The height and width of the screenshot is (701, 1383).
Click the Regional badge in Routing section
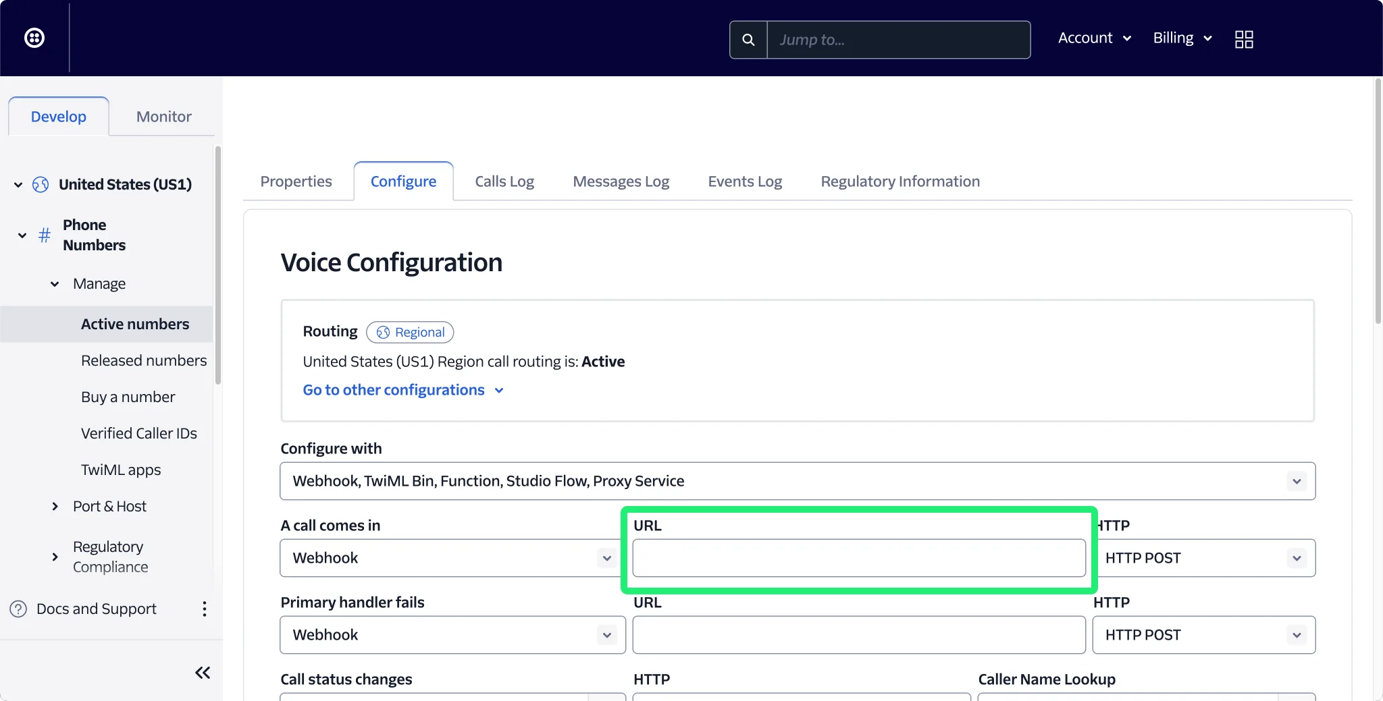click(410, 332)
